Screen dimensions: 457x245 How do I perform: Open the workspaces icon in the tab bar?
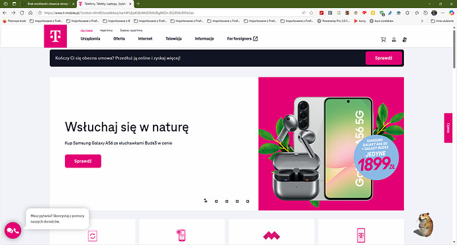tap(5, 4)
